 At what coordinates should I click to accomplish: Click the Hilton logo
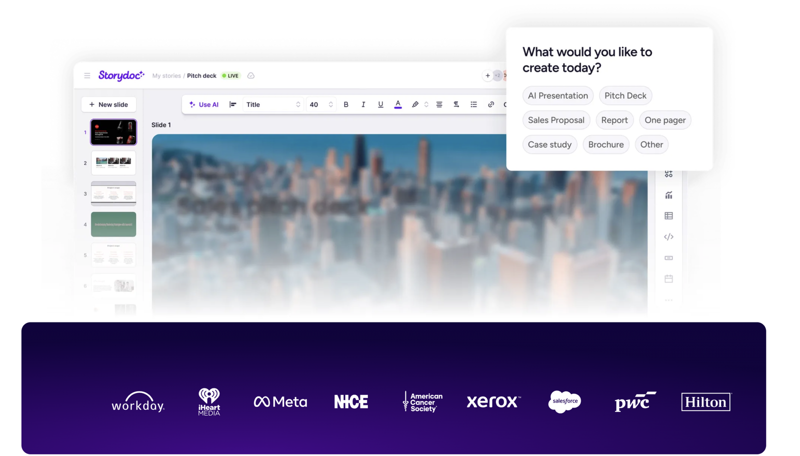pos(706,401)
